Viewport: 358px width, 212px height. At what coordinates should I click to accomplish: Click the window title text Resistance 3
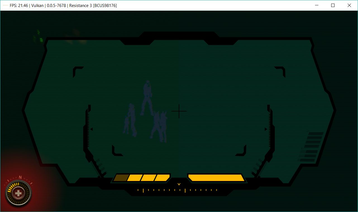point(81,5)
